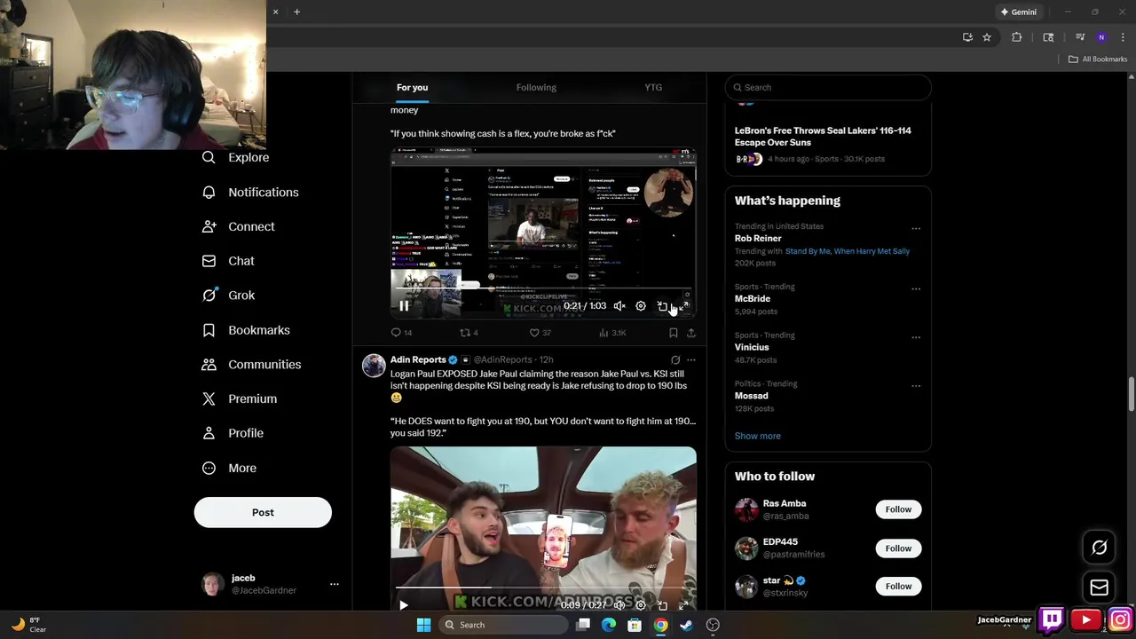Bookmark this page with the star icon
The height and width of the screenshot is (639, 1136).
coord(986,37)
